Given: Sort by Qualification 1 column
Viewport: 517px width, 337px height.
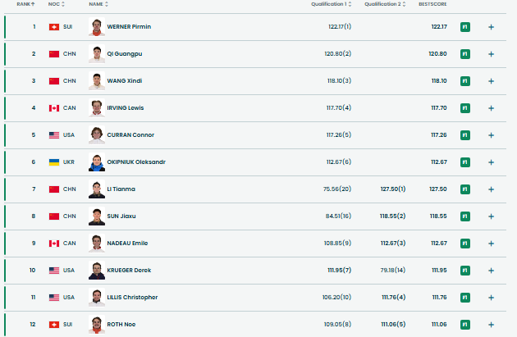Looking at the screenshot, I should pos(331,4).
